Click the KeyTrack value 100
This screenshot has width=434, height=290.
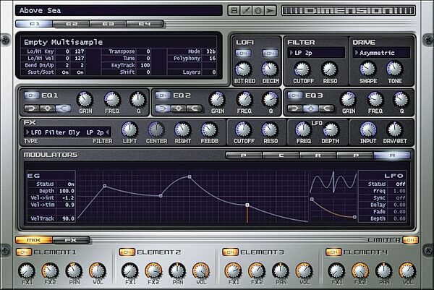tap(145, 65)
